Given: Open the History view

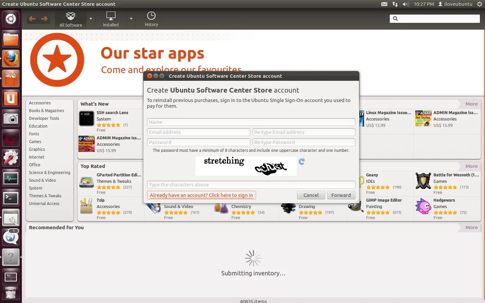Looking at the screenshot, I should (151, 19).
